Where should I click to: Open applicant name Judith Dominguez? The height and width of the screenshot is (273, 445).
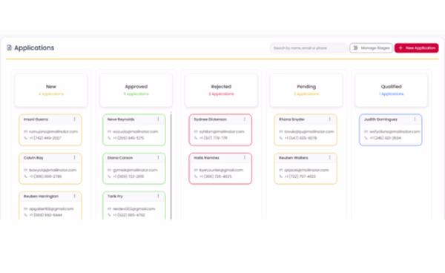coord(380,119)
